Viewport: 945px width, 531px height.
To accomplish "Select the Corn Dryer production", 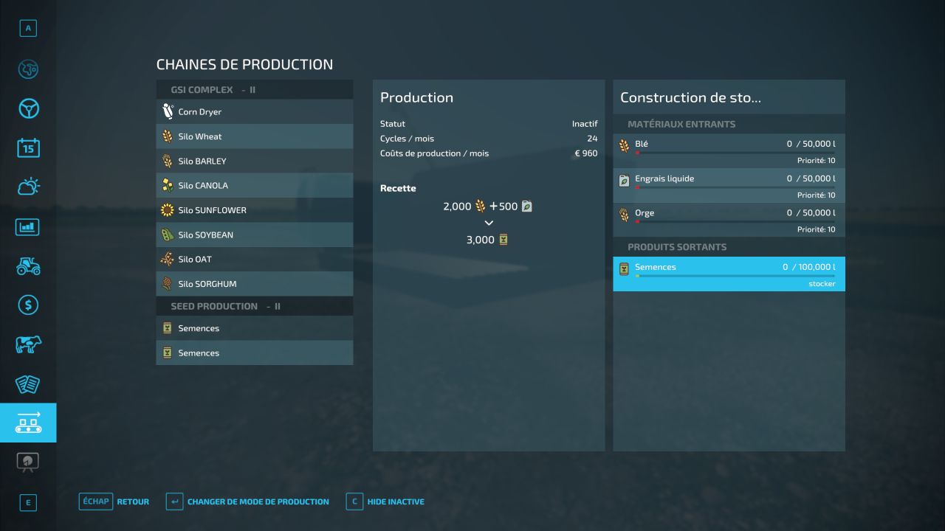I will click(x=255, y=112).
